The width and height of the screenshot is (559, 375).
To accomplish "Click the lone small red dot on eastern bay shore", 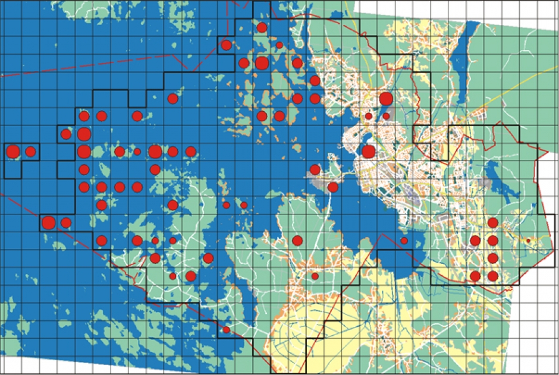I will [404, 241].
